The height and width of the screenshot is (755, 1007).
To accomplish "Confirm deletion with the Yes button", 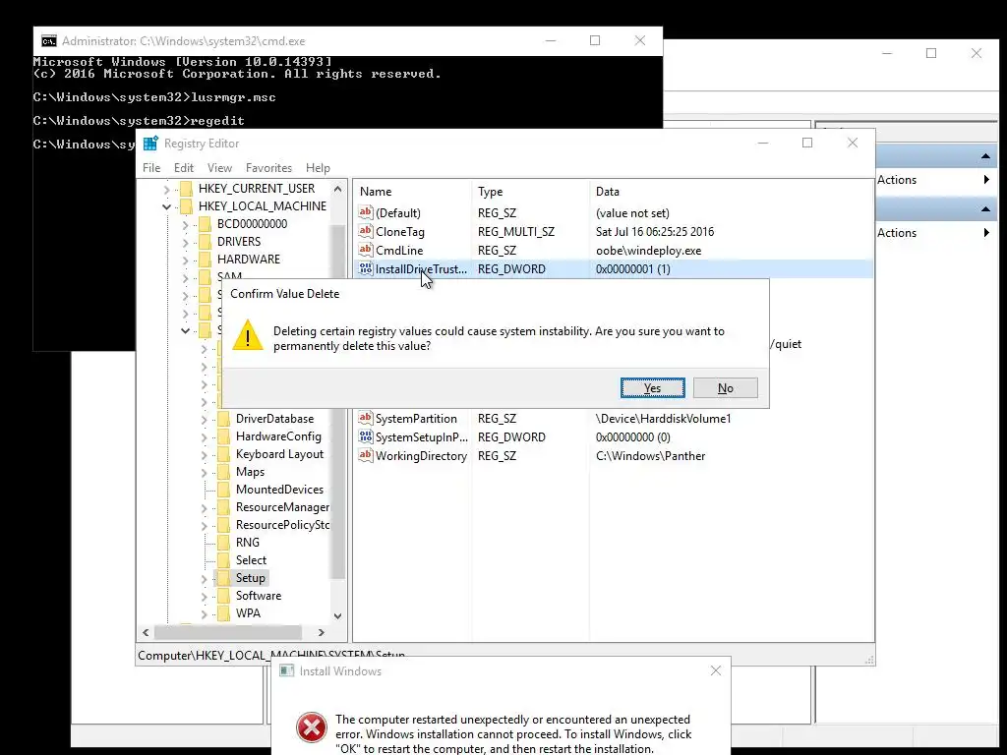I will point(653,387).
